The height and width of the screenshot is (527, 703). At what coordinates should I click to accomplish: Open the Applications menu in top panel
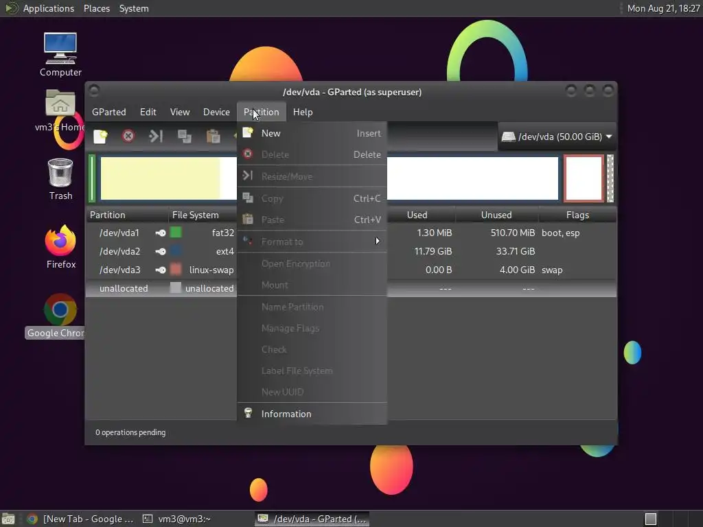[49, 8]
